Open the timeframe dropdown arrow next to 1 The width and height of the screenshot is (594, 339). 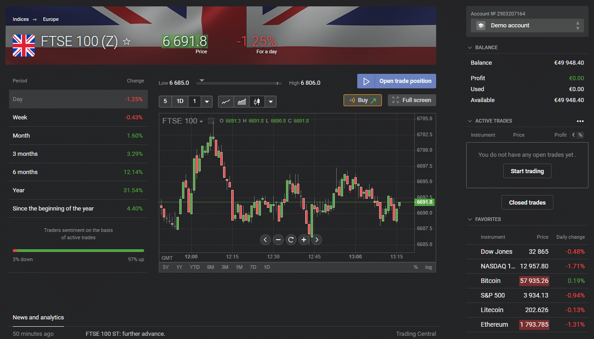coord(207,101)
